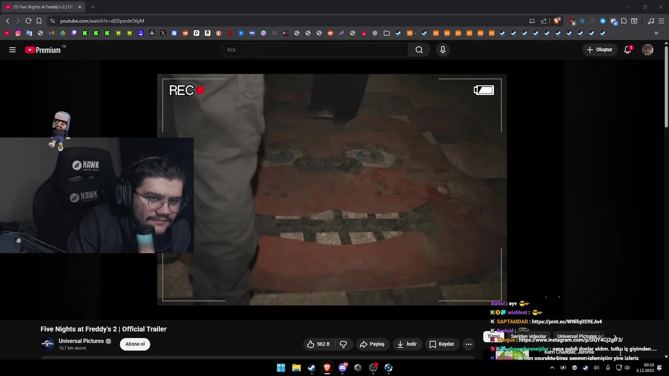The height and width of the screenshot is (376, 669).
Task: Go back with the browser back arrow
Action: coord(7,21)
